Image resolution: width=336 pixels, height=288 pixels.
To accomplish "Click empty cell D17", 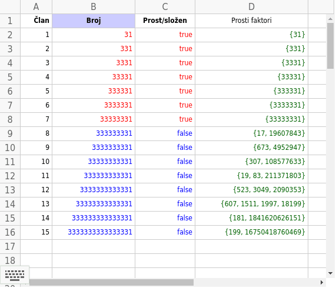I will (252, 247).
